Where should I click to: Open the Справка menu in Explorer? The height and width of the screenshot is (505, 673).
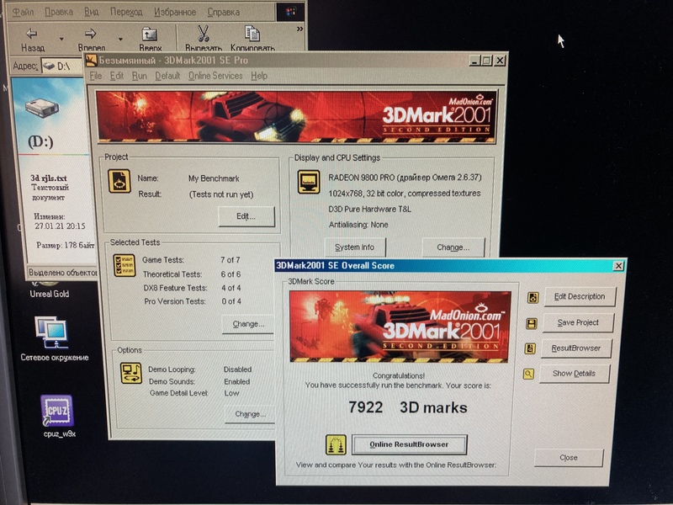(224, 12)
